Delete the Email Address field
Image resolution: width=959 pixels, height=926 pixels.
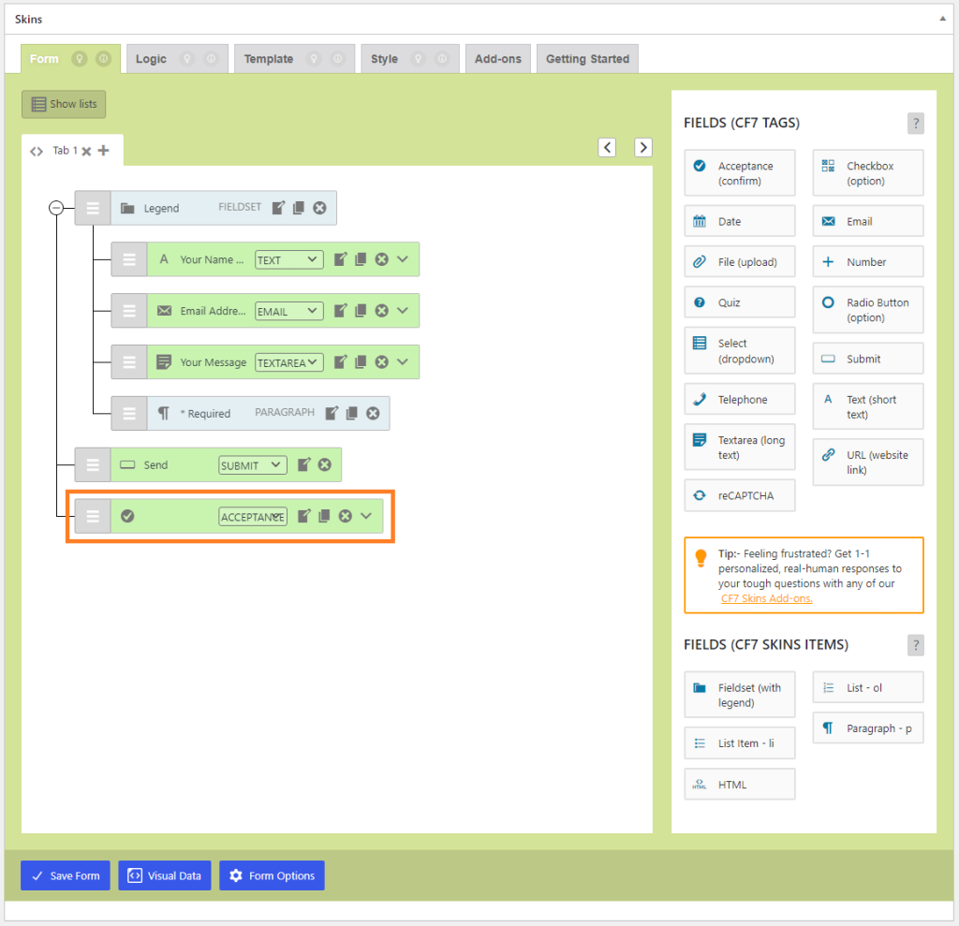[381, 311]
